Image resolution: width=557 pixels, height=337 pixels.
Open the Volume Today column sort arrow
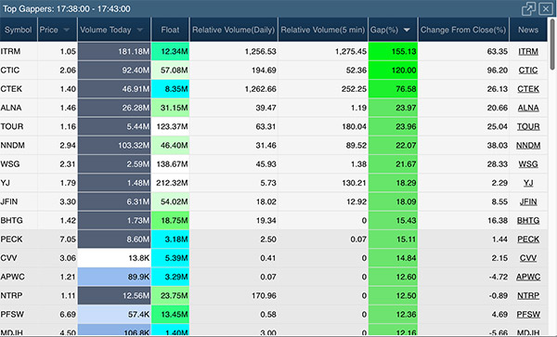click(x=140, y=30)
